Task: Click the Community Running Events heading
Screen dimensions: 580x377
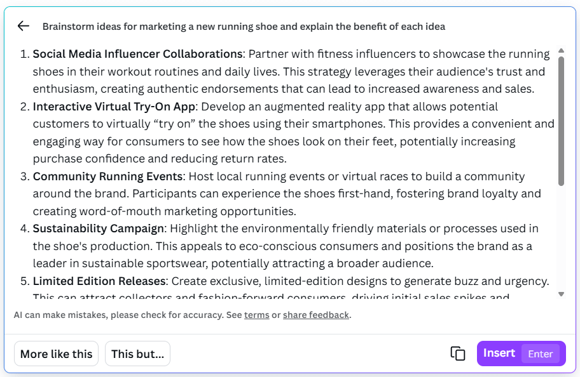Action: tap(107, 176)
